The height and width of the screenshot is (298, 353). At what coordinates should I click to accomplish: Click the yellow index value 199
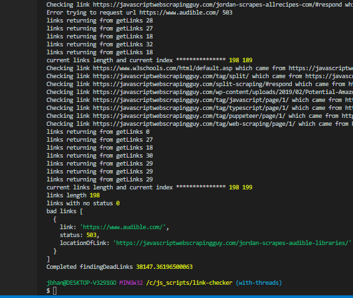[x=247, y=187]
